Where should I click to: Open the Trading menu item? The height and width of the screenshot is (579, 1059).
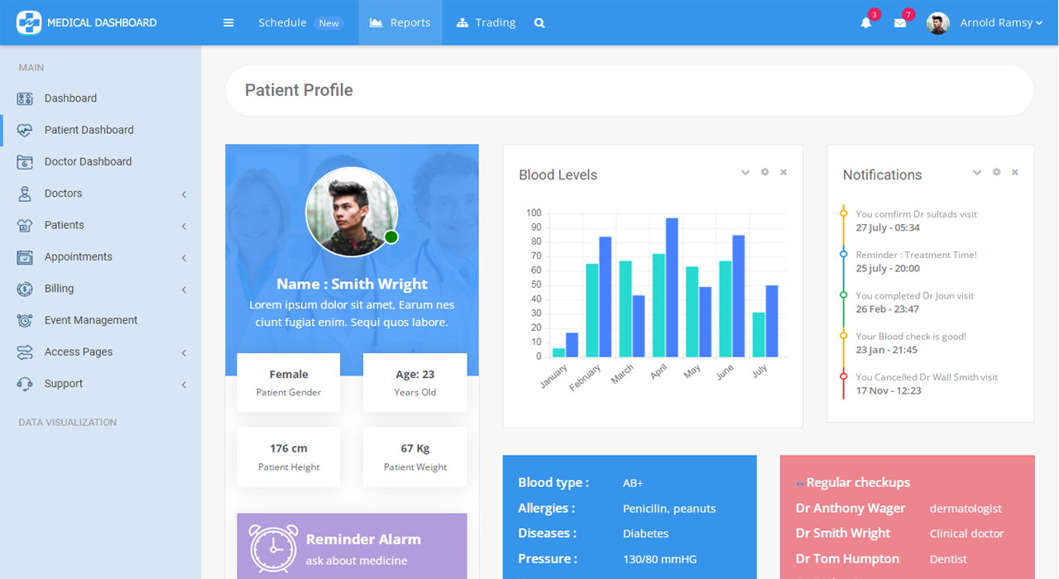pyautogui.click(x=486, y=22)
